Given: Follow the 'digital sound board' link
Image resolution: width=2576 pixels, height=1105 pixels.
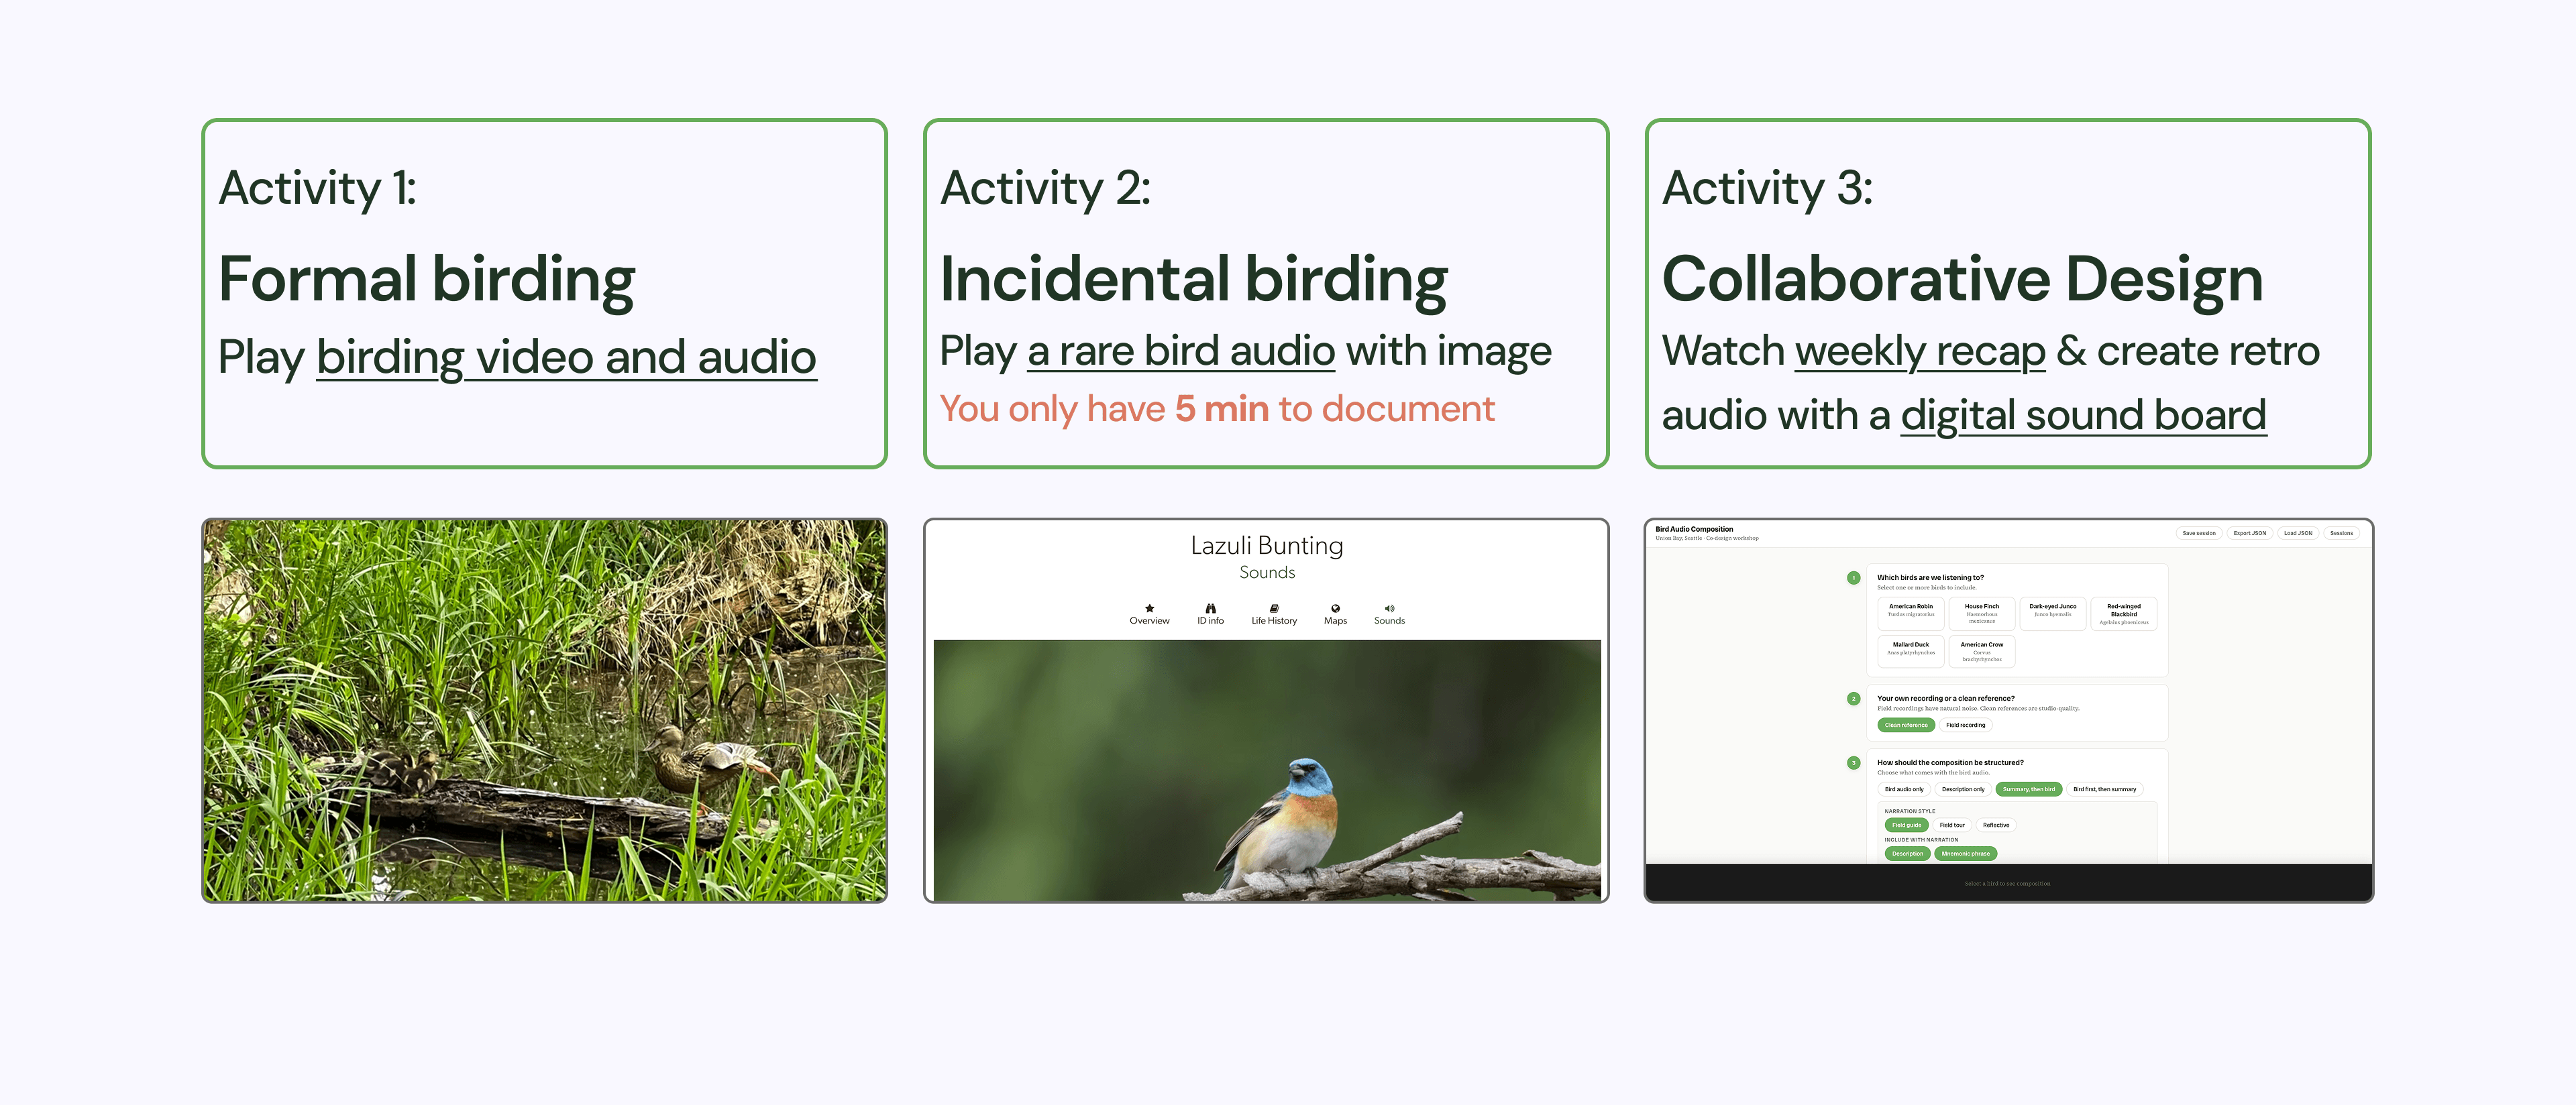Looking at the screenshot, I should pos(2083,416).
